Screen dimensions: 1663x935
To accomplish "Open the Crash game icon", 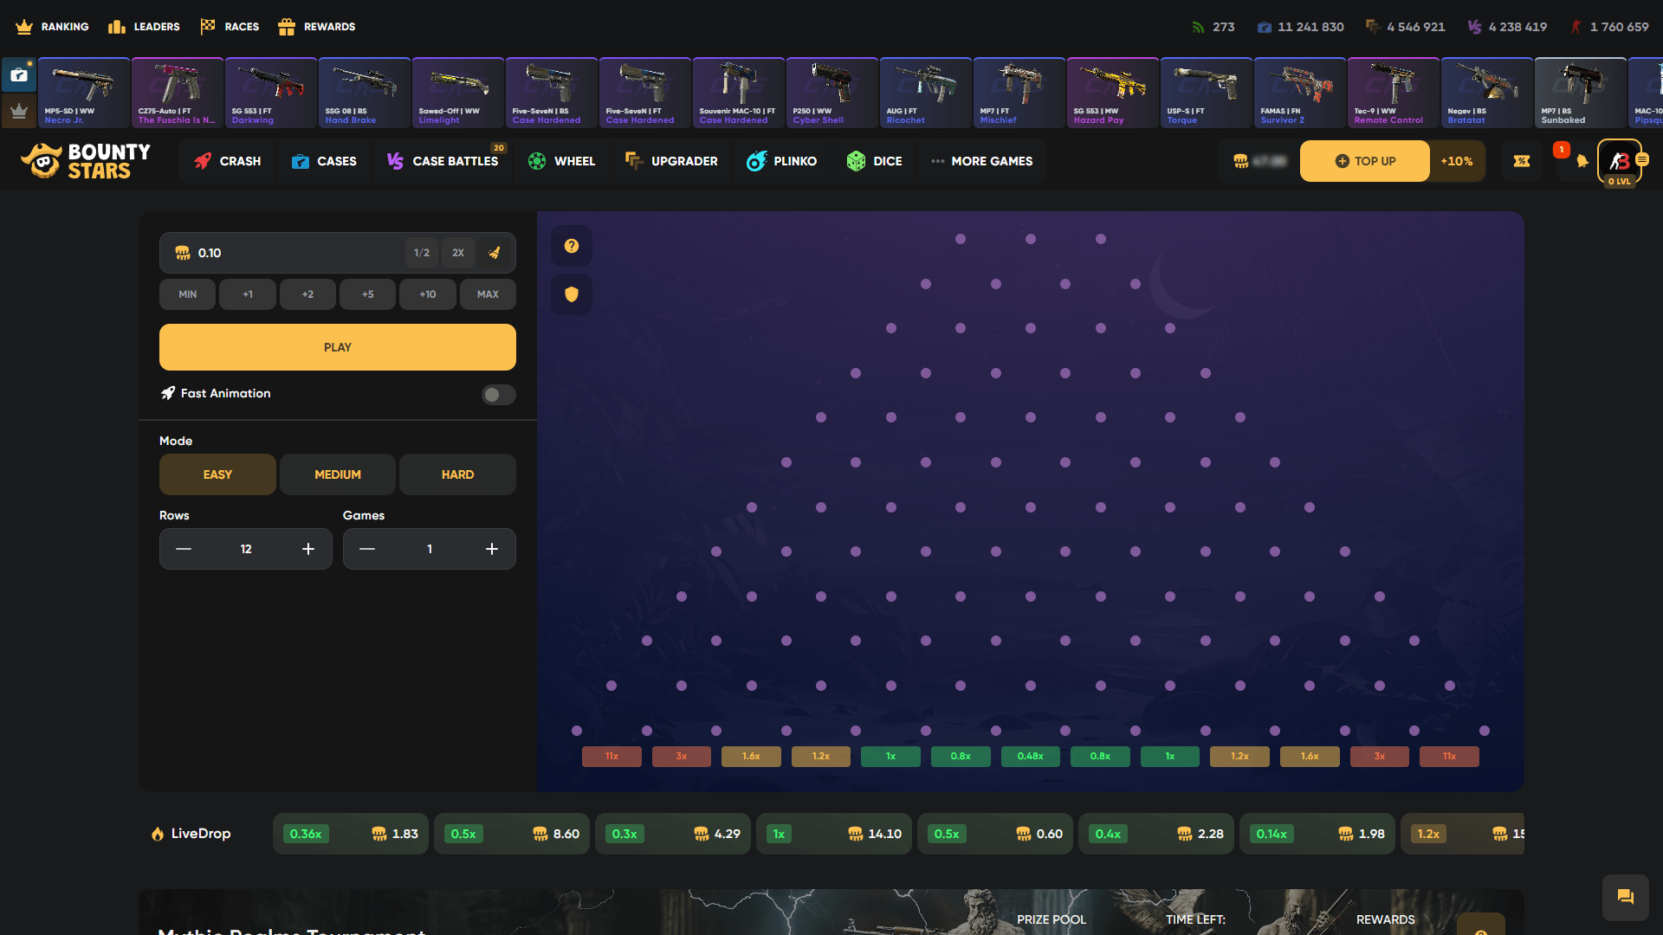I will 203,161.
